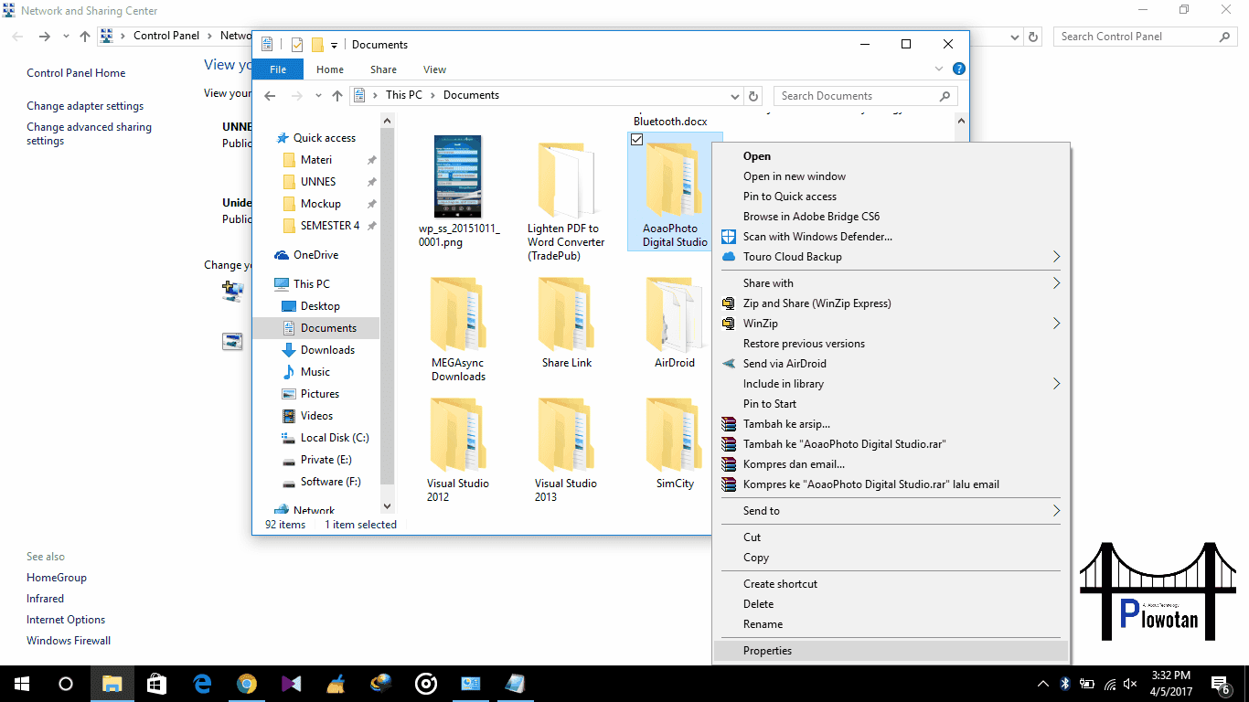Switch to the Share ribbon tab
Screen dimensions: 1249x702
pos(383,69)
